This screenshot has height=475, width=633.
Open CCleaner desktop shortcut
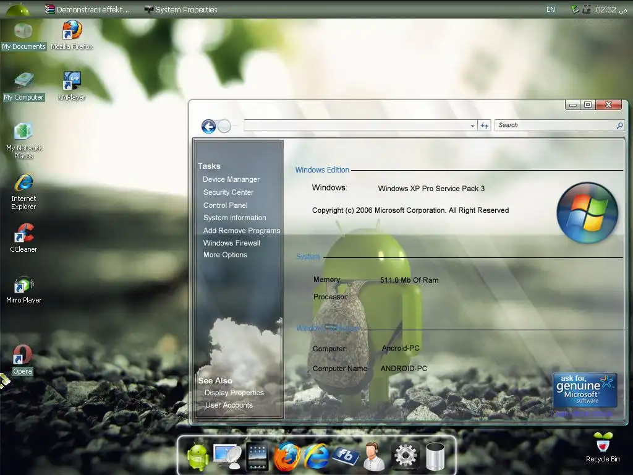(x=23, y=238)
